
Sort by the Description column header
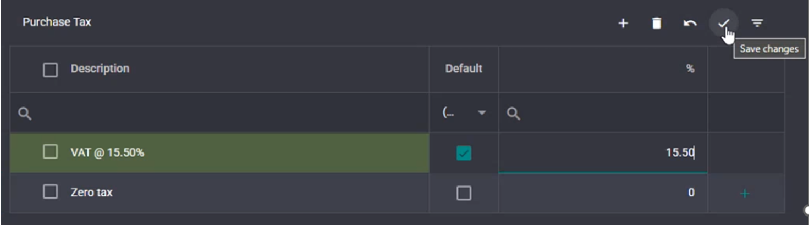point(100,69)
